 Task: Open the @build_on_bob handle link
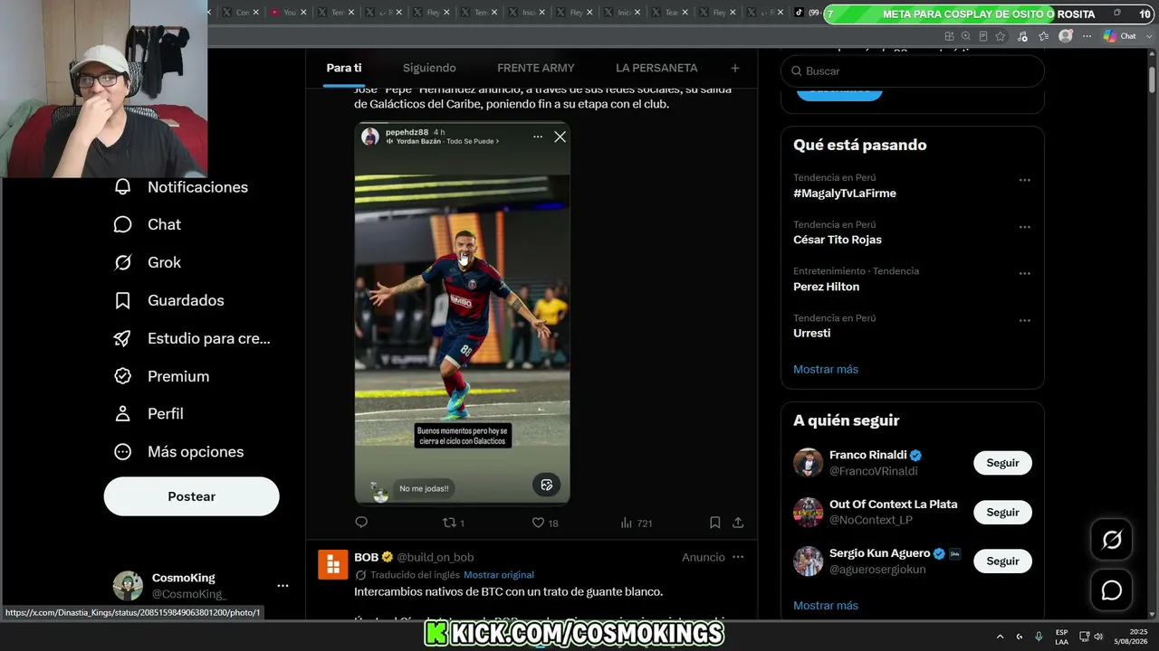(x=436, y=557)
